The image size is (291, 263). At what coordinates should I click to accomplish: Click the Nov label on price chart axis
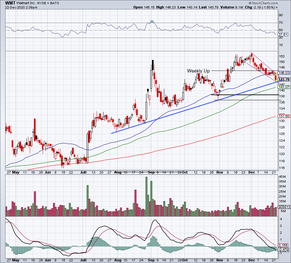220,172
